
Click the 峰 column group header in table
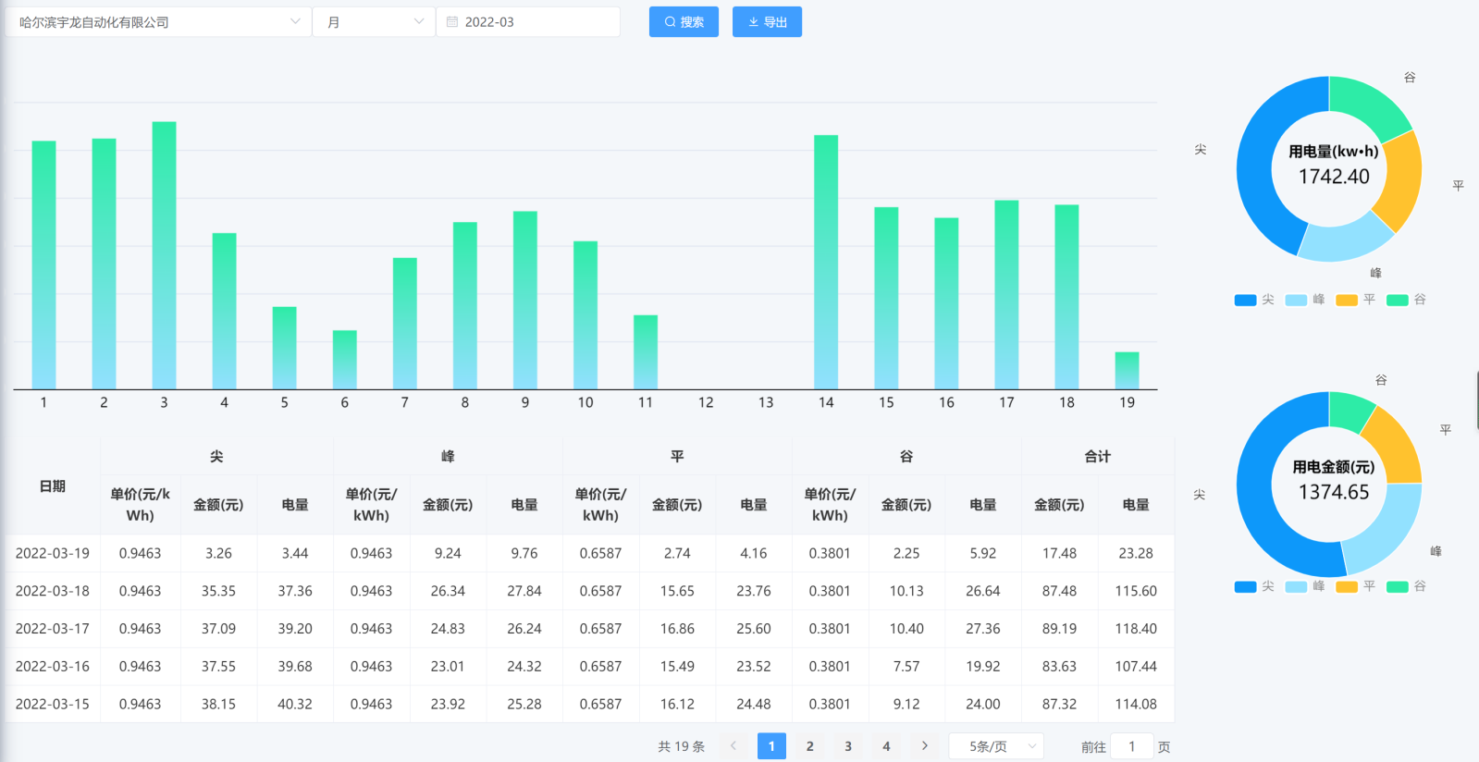tap(448, 456)
